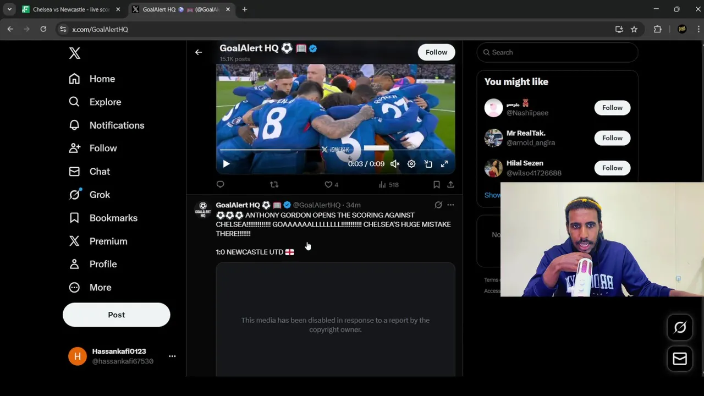The image size is (704, 396).
Task: Go back with the profile back arrow
Action: coord(199,52)
